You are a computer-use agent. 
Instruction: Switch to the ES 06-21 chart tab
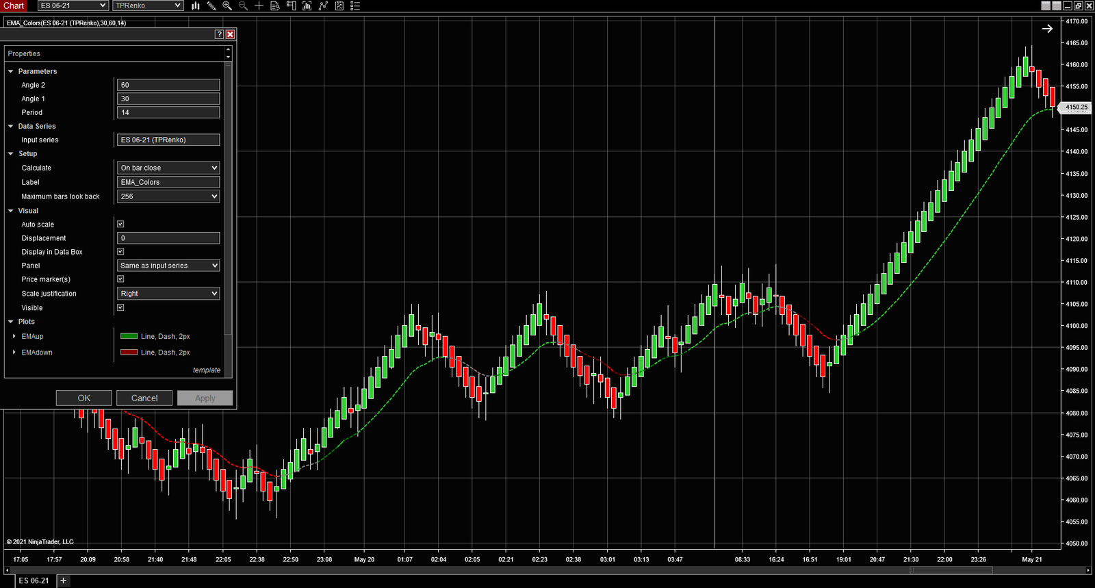click(x=34, y=580)
